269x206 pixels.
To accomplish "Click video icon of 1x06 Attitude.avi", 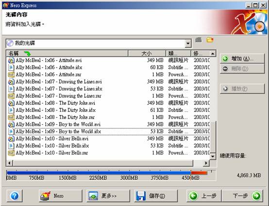I will [x=11, y=60].
